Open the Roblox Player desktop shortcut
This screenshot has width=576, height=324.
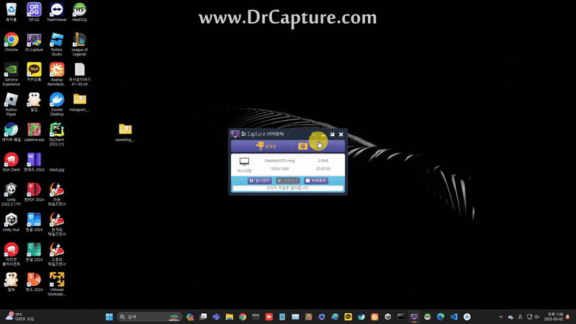12,104
